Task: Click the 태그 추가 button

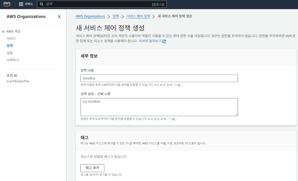Action: [x=92, y=168]
